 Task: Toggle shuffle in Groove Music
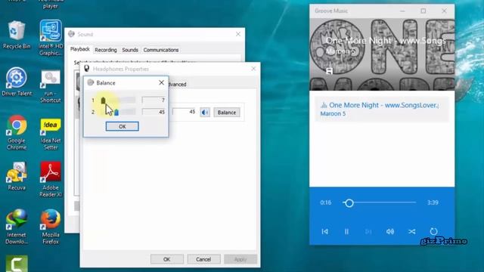[x=411, y=231]
